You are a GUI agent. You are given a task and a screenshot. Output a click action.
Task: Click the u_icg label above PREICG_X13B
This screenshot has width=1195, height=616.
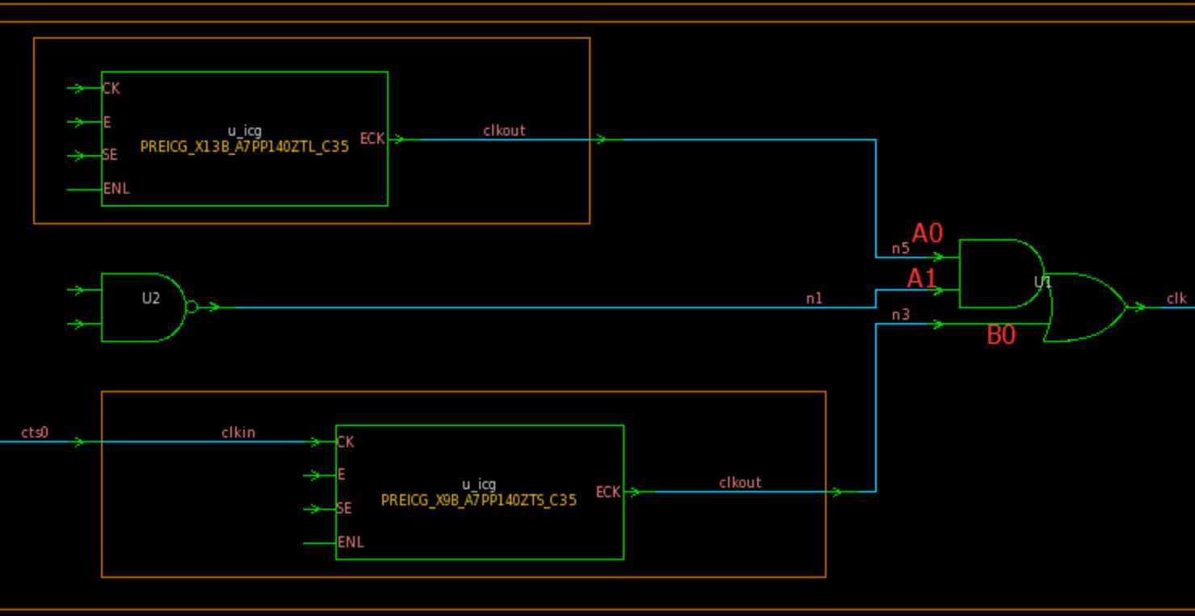click(245, 131)
